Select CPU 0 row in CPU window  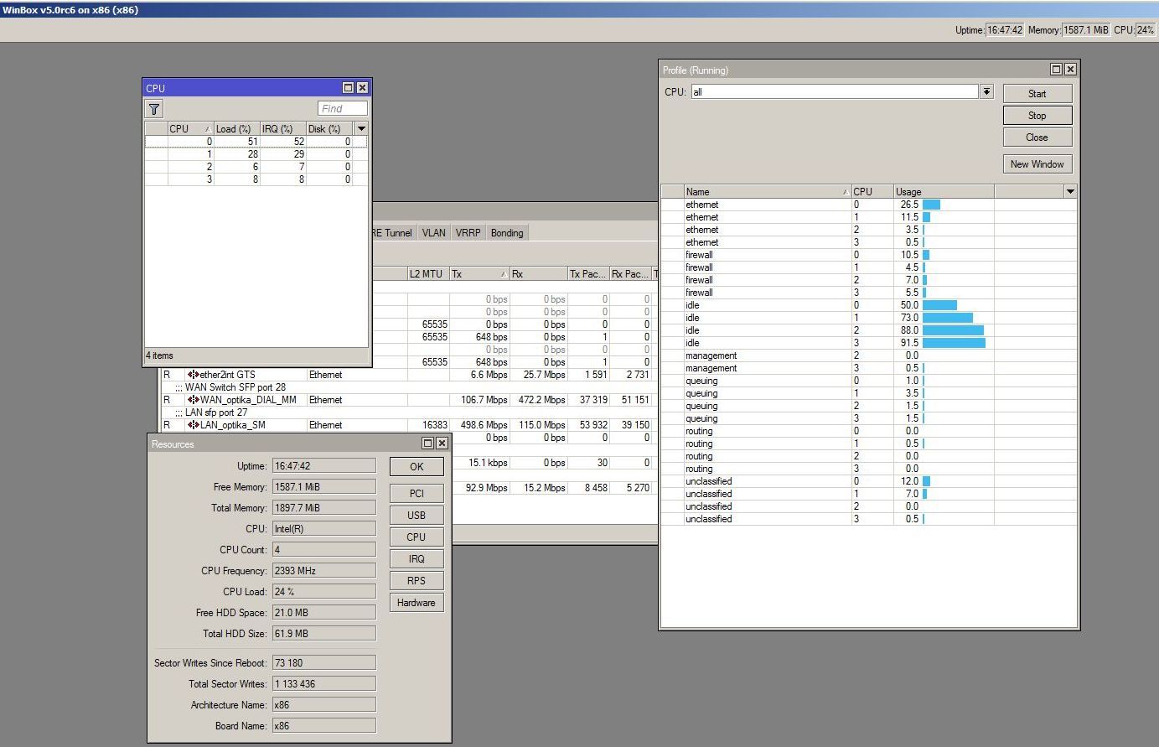click(256, 142)
